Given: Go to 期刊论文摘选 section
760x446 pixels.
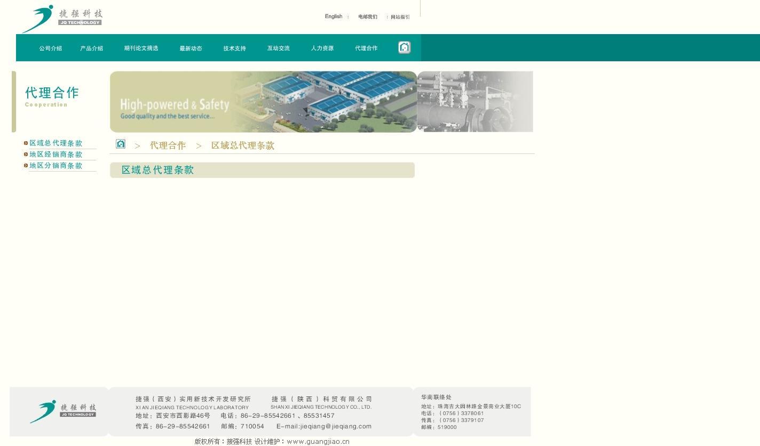Looking at the screenshot, I should (141, 48).
